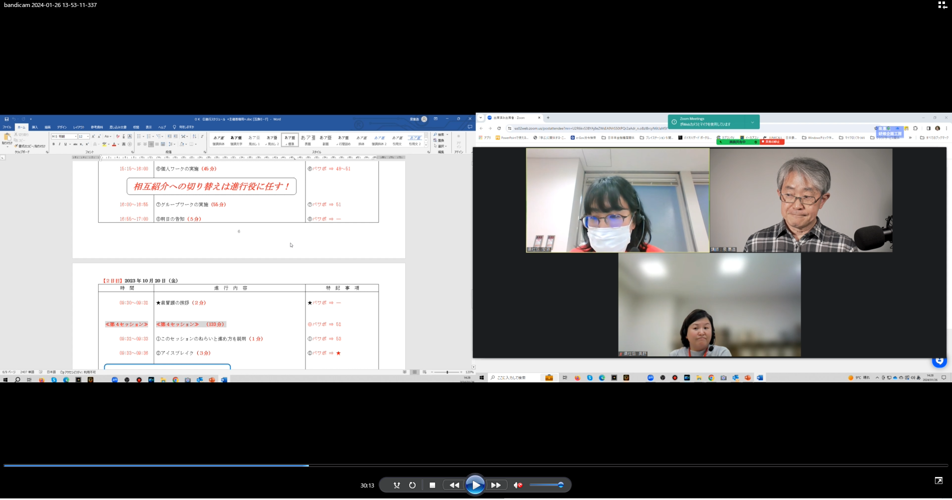Screen dimensions: 952x500
Task: Toggle Italic formatting in Word ribbon
Action: tap(59, 144)
